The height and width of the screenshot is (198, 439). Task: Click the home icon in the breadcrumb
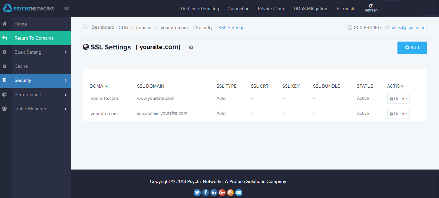click(x=86, y=27)
